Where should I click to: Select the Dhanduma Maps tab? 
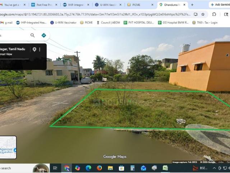[172, 5]
